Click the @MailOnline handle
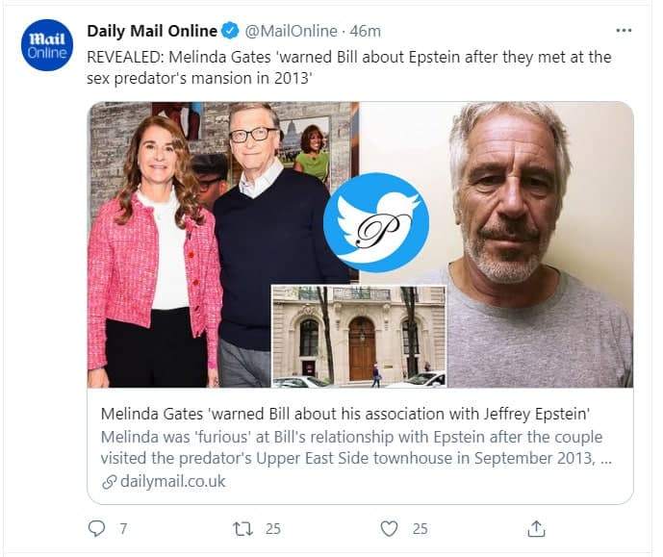This screenshot has height=557, width=663. click(x=292, y=31)
